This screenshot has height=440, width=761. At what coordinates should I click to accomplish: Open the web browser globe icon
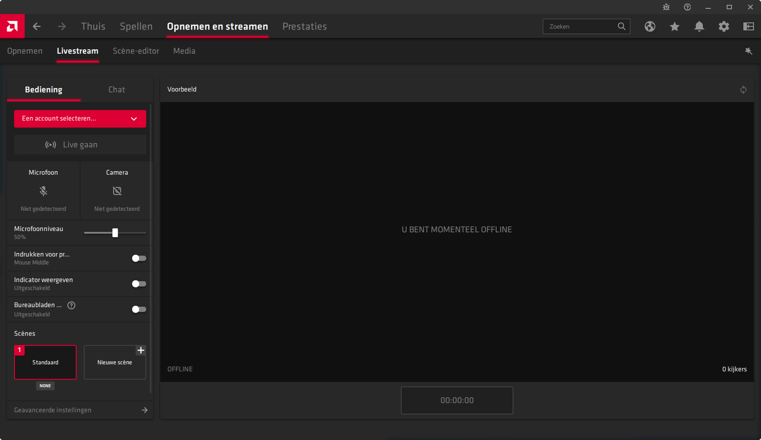pyautogui.click(x=650, y=26)
